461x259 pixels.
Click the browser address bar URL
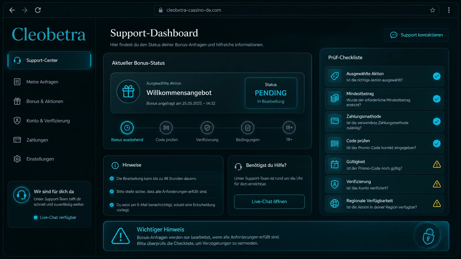194,10
